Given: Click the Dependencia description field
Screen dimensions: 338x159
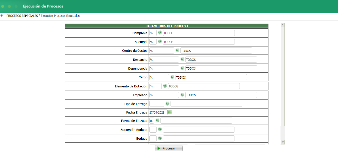Looking at the screenshot, I should [221, 68].
